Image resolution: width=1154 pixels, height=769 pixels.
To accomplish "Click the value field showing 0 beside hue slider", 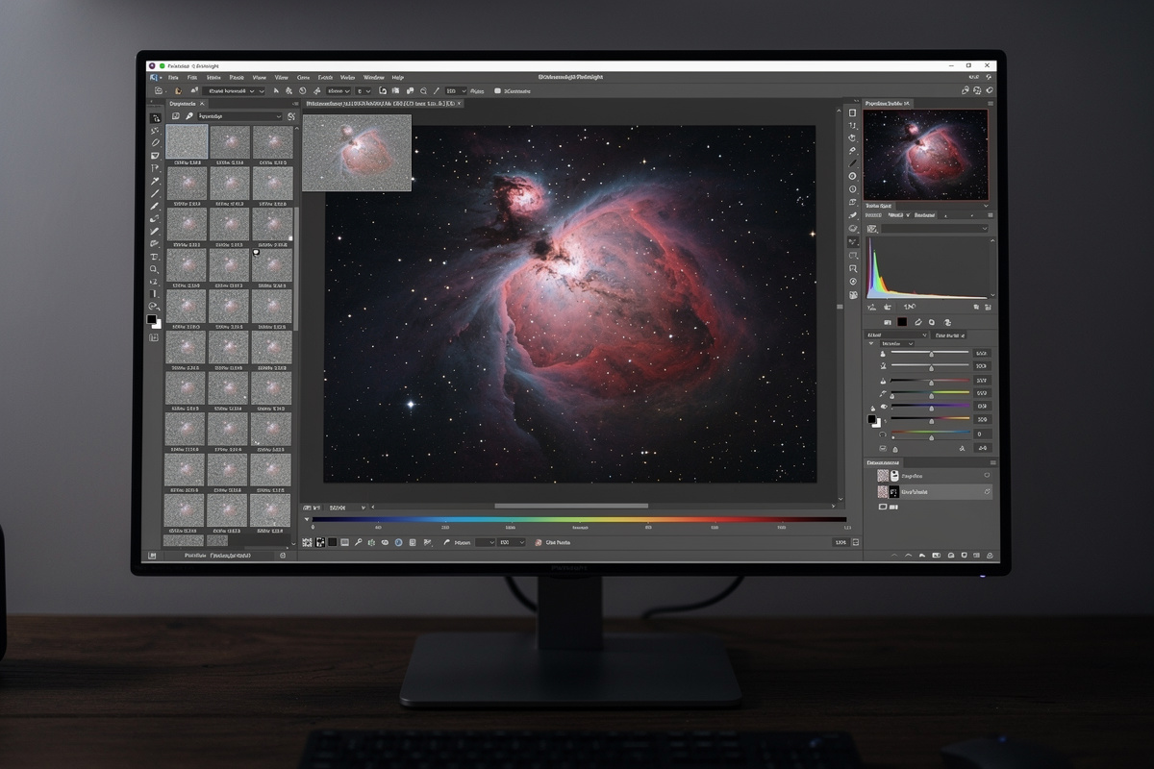I will click(x=983, y=434).
